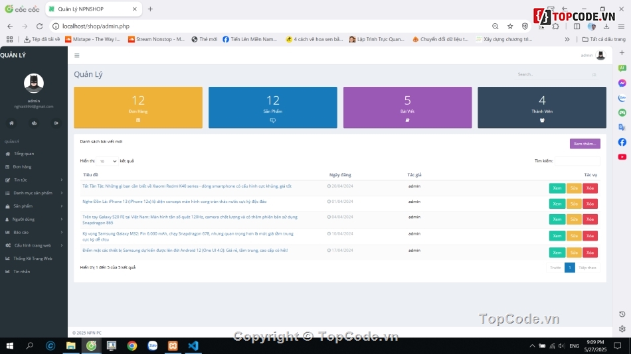Select the Quản Lý NPNSHOP browser tab
The image size is (631, 354).
click(x=94, y=9)
